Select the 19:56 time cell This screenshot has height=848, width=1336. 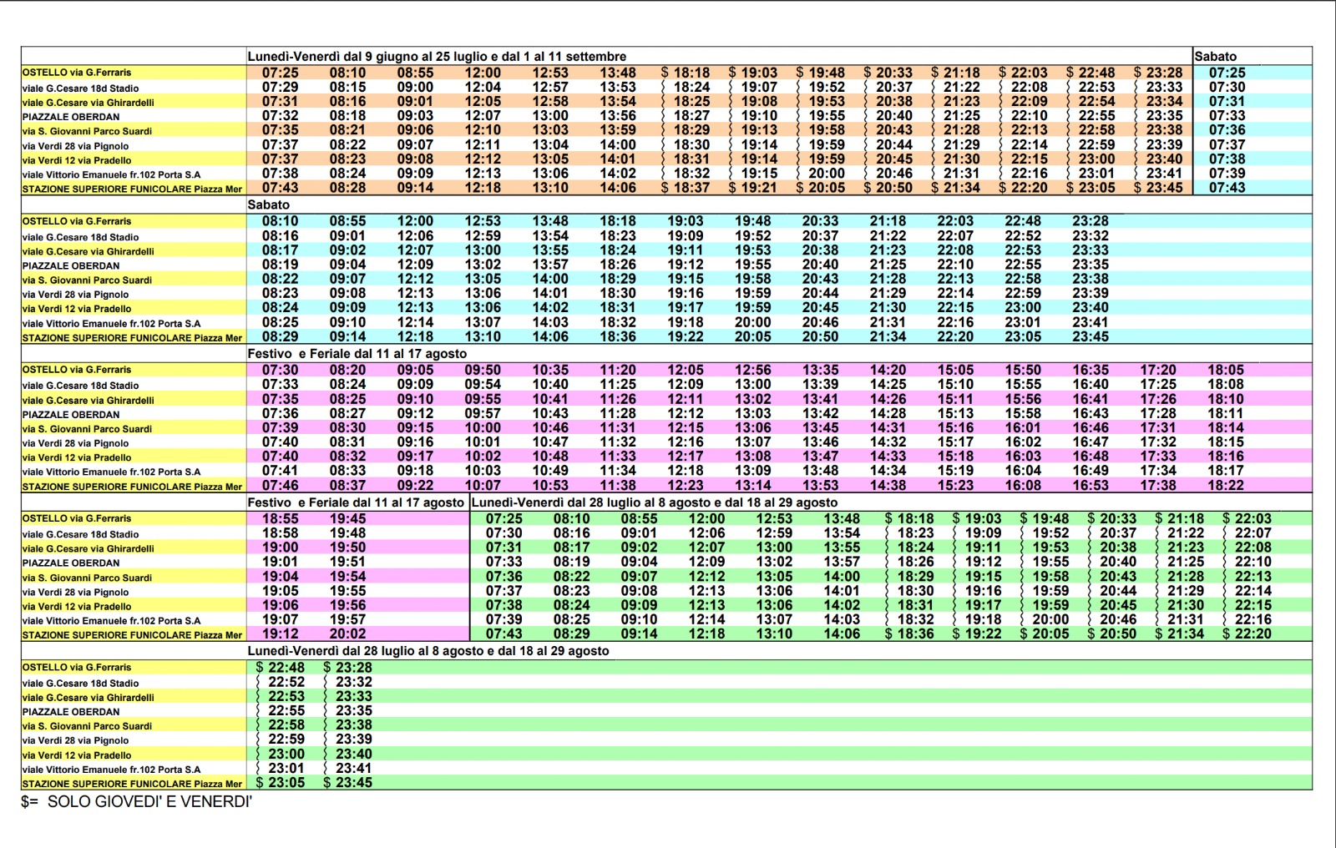347,605
